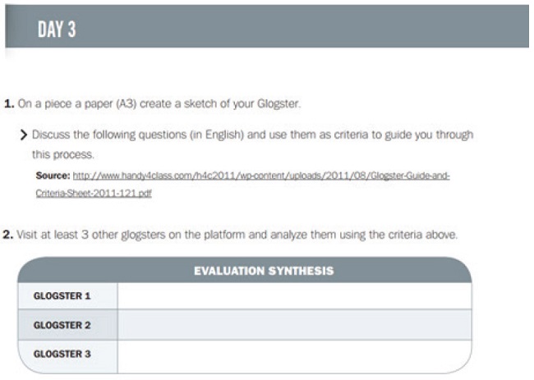Viewport: 534px width, 380px height.
Task: Open the handy4class Glogster guide link
Action: [261, 176]
